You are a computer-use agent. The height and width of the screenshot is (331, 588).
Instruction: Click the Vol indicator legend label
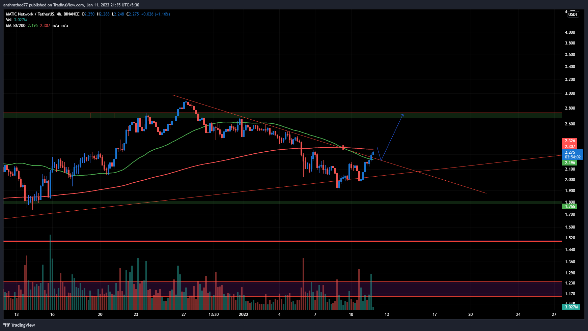[9, 20]
